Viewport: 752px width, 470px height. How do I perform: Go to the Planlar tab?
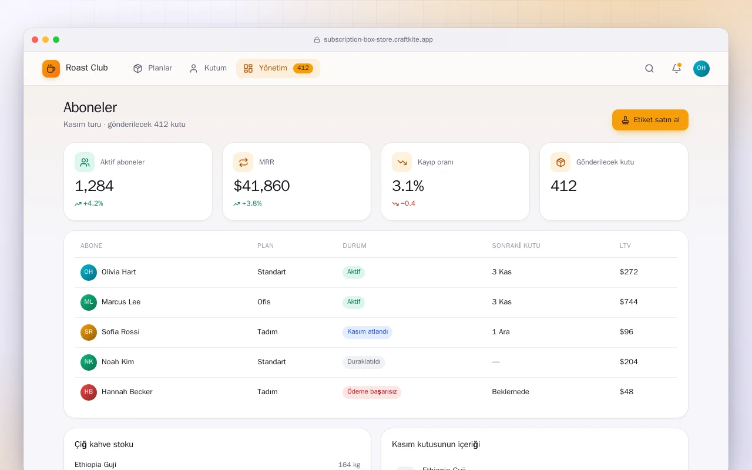(153, 68)
